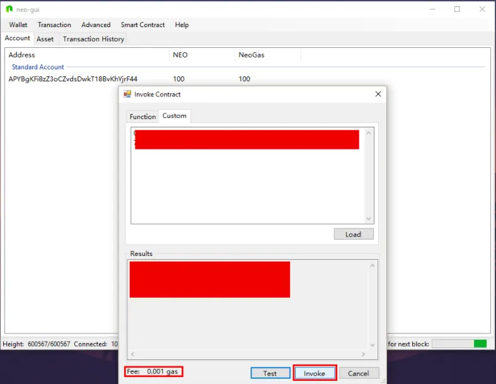Image resolution: width=496 pixels, height=384 pixels.
Task: Maximize the neo-gui window
Action: click(x=457, y=9)
